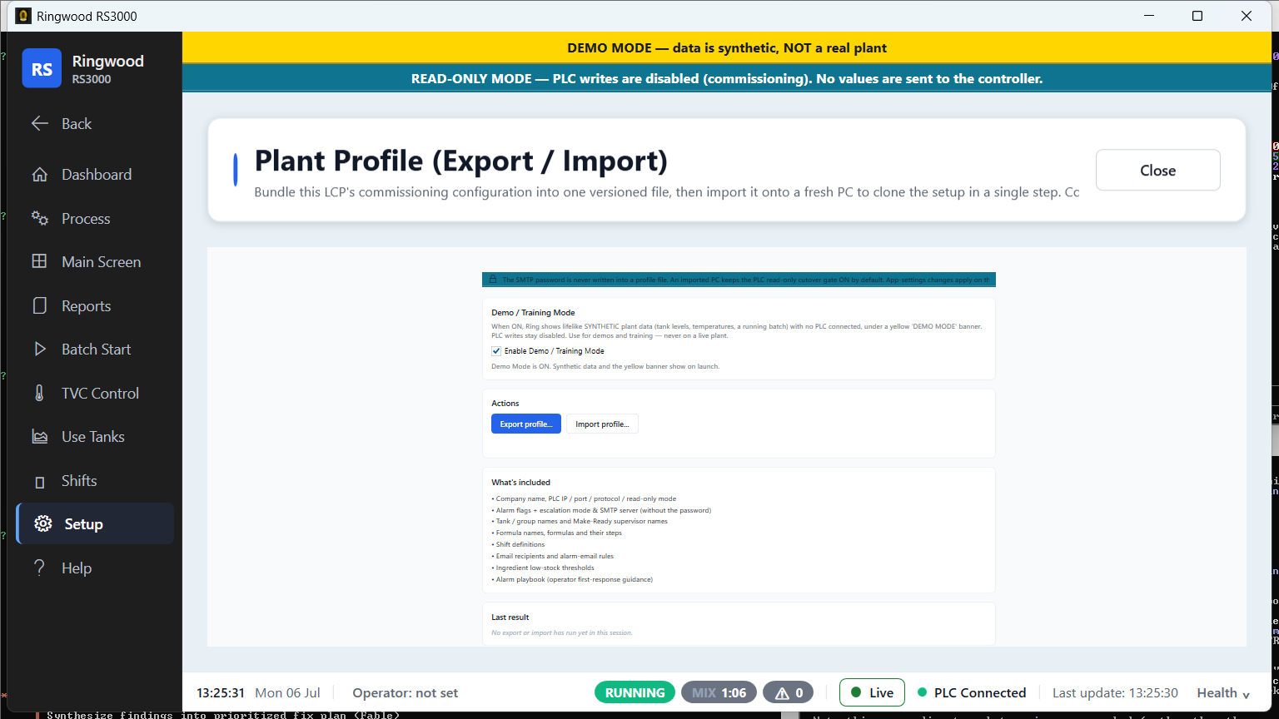Toggle Enable Demo / Training Mode checkbox

[x=496, y=351]
